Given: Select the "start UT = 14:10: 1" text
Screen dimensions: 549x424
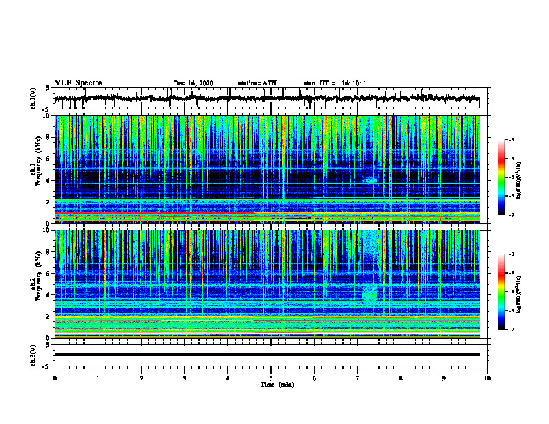Looking at the screenshot, I should (335, 83).
